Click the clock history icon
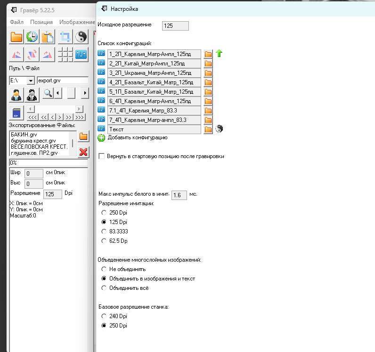The width and height of the screenshot is (375, 352). point(32,37)
